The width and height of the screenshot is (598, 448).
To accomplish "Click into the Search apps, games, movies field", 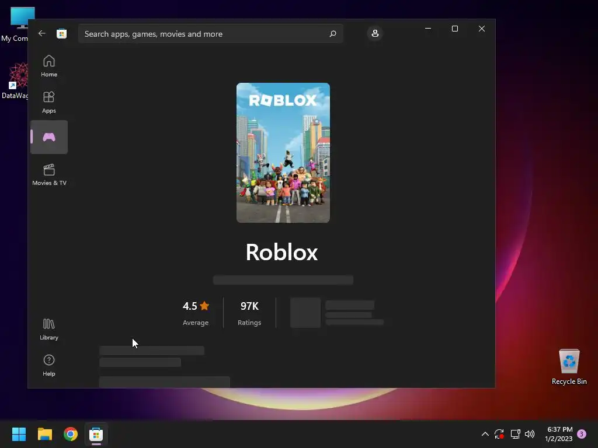I will [x=210, y=34].
